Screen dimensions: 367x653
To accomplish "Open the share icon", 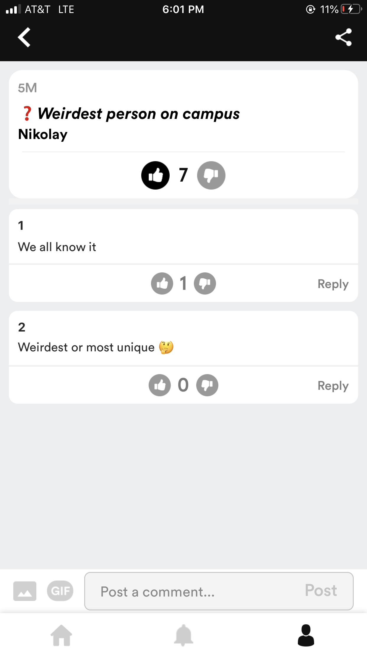I will point(343,37).
